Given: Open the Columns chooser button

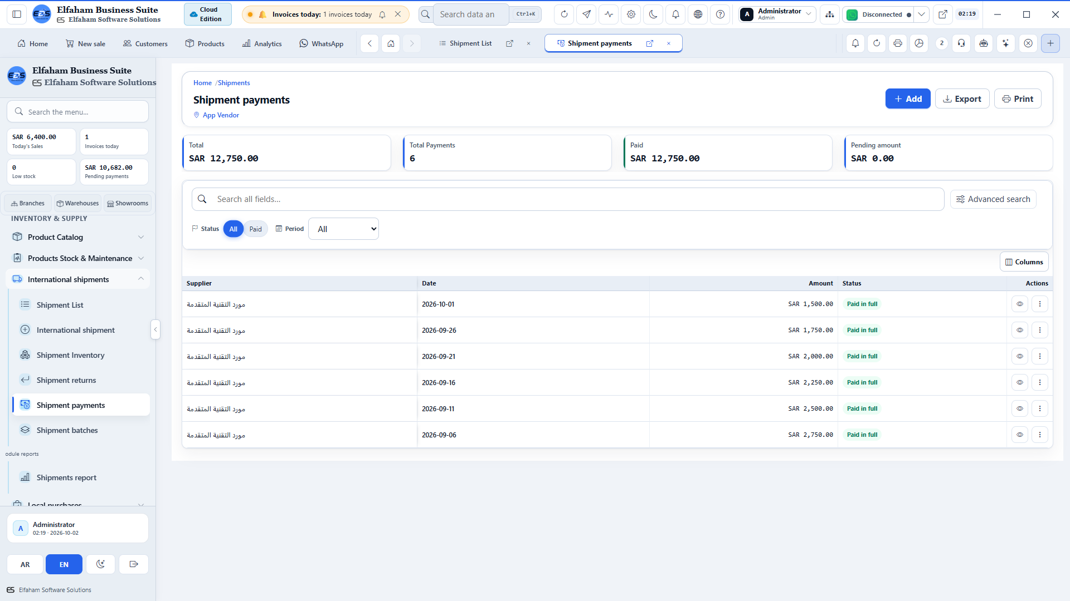Looking at the screenshot, I should click(1024, 262).
